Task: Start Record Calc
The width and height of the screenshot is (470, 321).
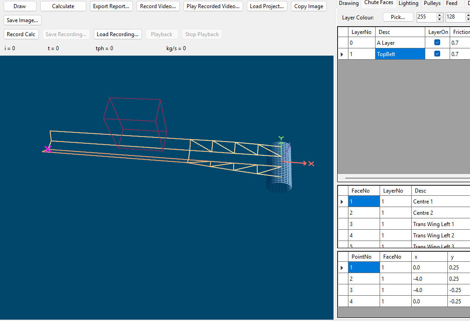Action: coord(21,34)
